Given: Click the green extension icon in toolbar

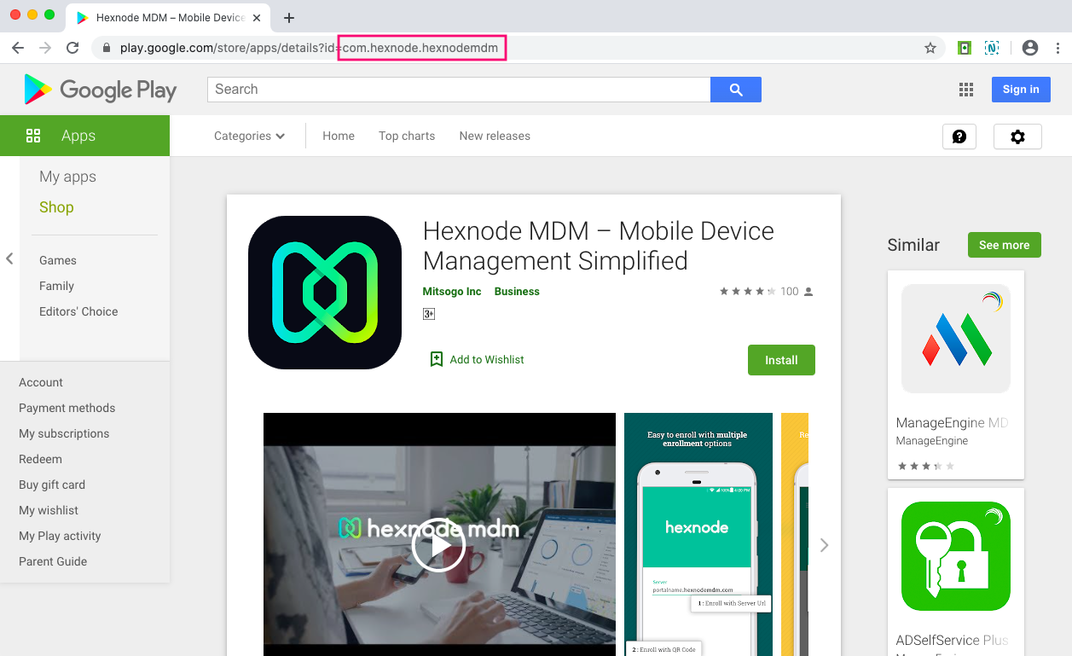Looking at the screenshot, I should point(965,48).
